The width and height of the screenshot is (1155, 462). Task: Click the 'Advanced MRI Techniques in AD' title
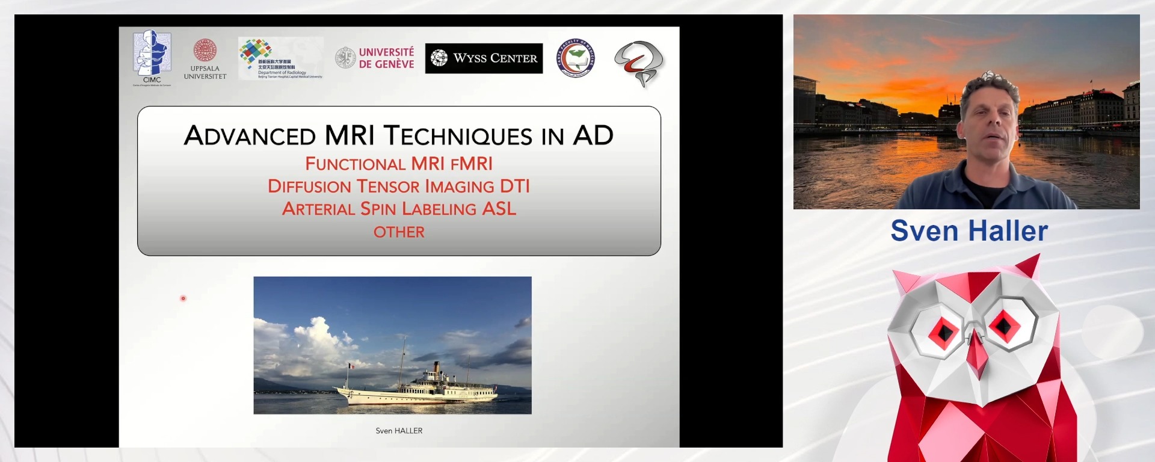point(399,135)
